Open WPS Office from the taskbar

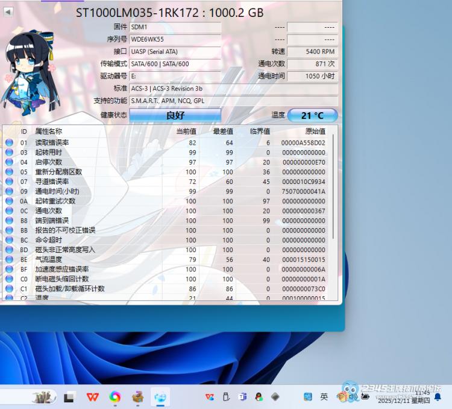pyautogui.click(x=93, y=396)
